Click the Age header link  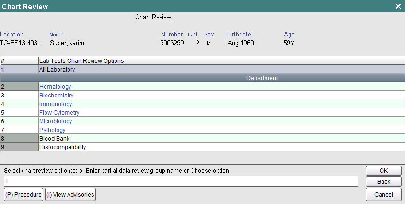tap(289, 35)
